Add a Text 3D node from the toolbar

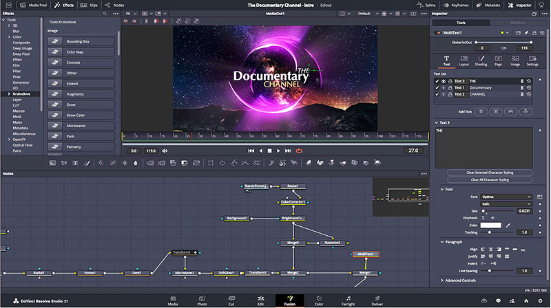click(x=331, y=162)
